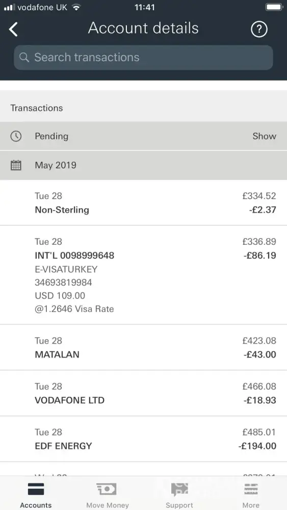This screenshot has height=510, width=287.
Task: Tap the back arrow icon
Action: point(13,29)
